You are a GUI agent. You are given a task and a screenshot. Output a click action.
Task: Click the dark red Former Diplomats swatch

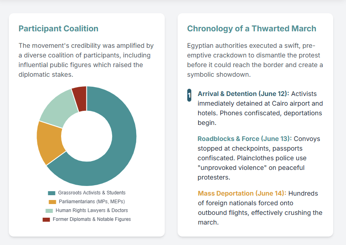click(46, 219)
